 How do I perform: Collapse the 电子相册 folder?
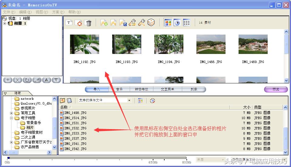click(11, 118)
